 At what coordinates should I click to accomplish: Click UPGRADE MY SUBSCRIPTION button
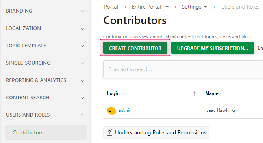(213, 48)
